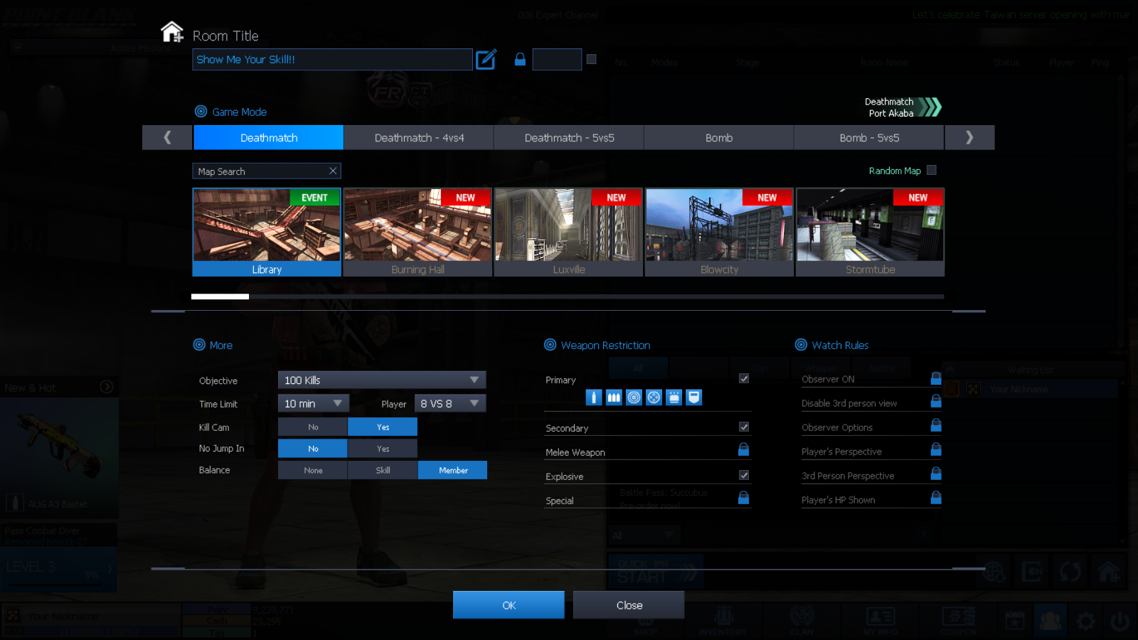Open the Time Limit 10 min dropdown
The image size is (1138, 640).
pyautogui.click(x=314, y=403)
